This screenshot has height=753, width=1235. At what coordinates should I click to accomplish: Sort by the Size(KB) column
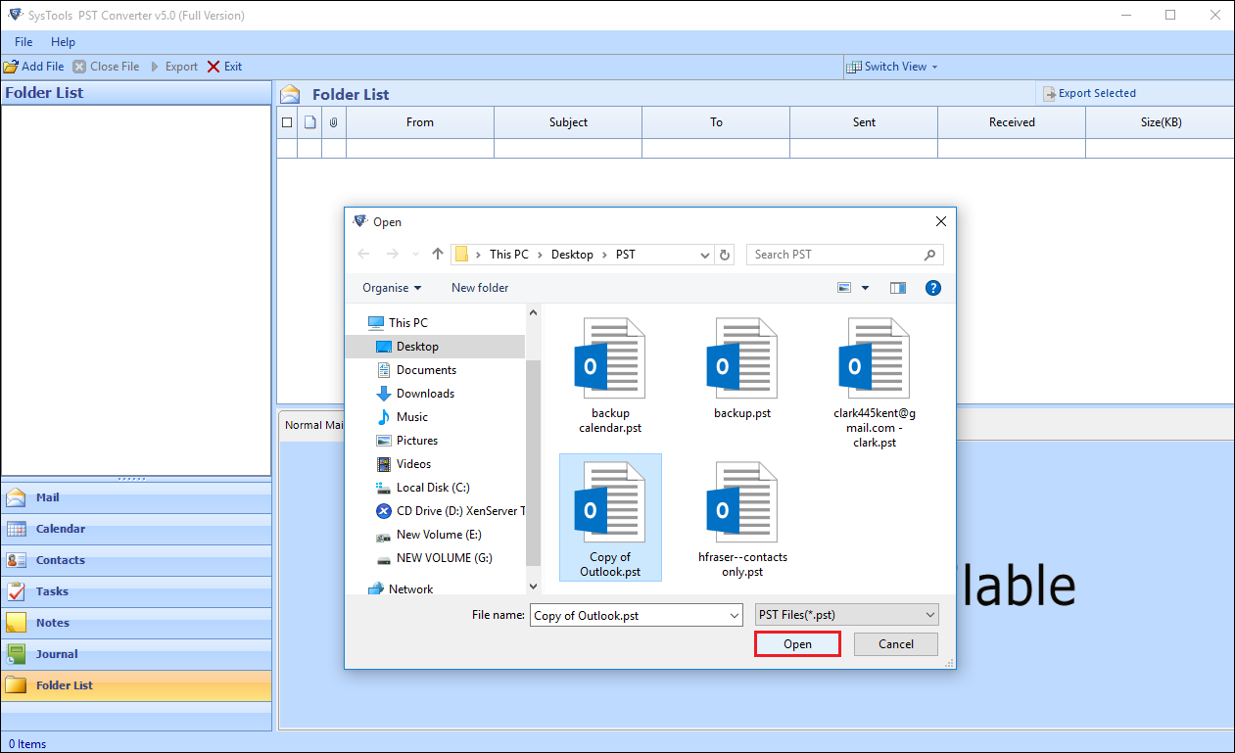pos(1161,122)
